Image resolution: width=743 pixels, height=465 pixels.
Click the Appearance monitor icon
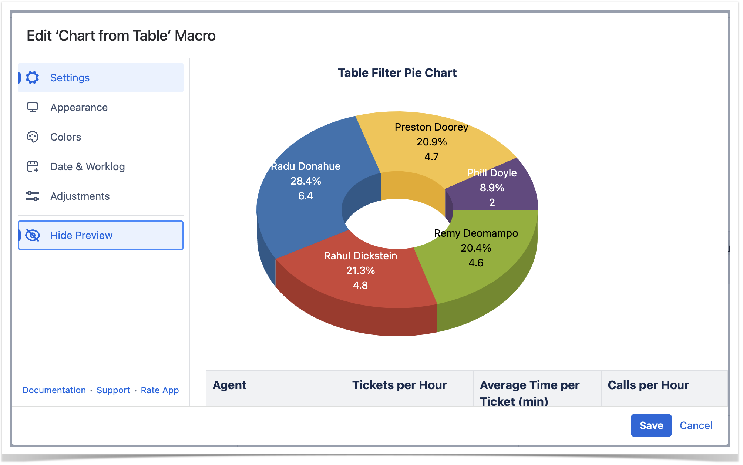[x=33, y=107]
